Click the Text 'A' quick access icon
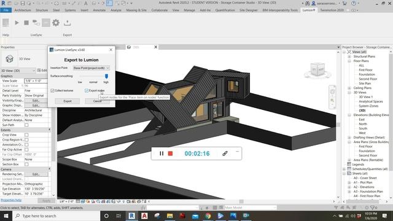Viewport: 393px width, 221px height. click(86, 3)
